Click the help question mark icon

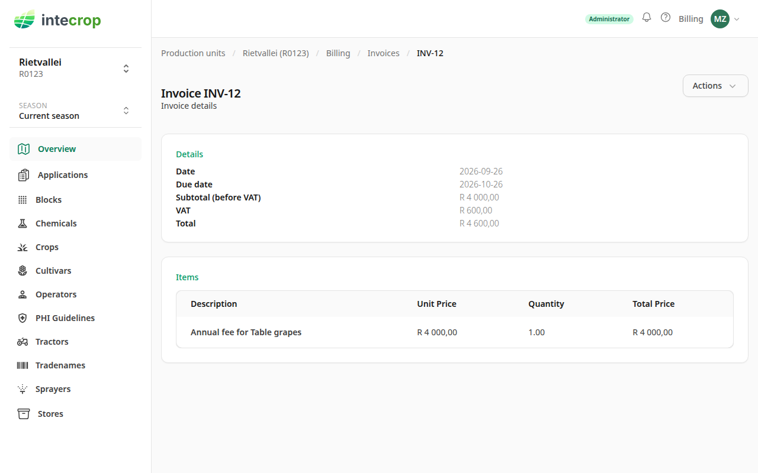point(666,18)
